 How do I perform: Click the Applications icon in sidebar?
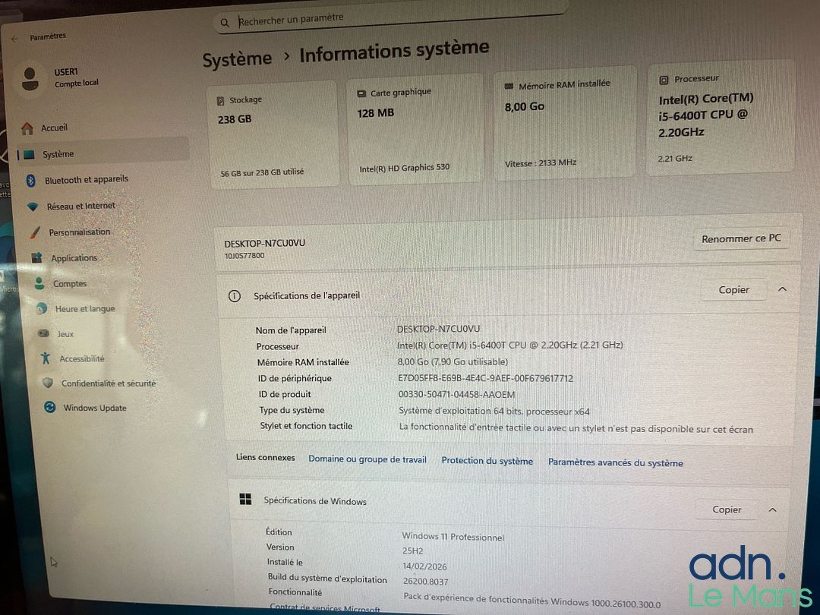[36, 258]
